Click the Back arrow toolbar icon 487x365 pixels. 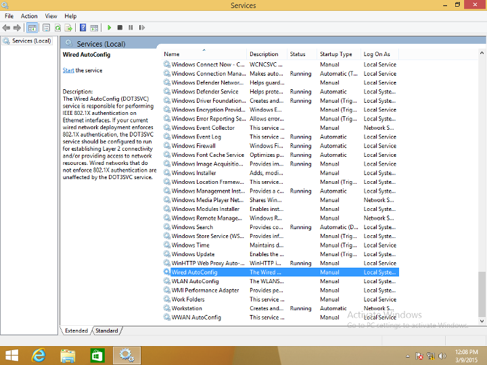[6, 28]
